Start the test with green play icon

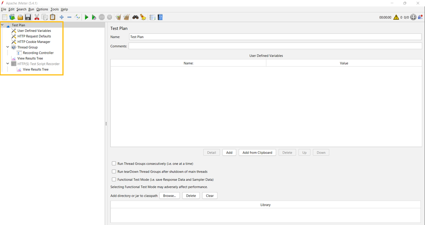pyautogui.click(x=86, y=17)
